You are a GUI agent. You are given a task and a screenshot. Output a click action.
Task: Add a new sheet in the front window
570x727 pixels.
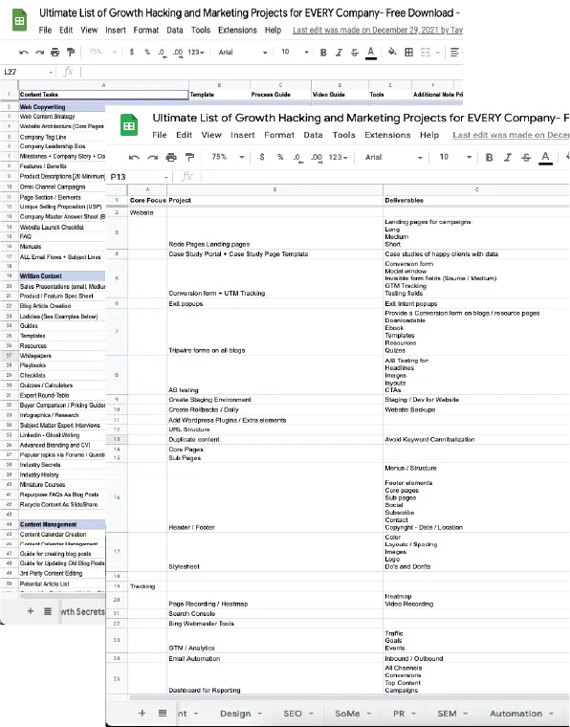pyautogui.click(x=142, y=713)
